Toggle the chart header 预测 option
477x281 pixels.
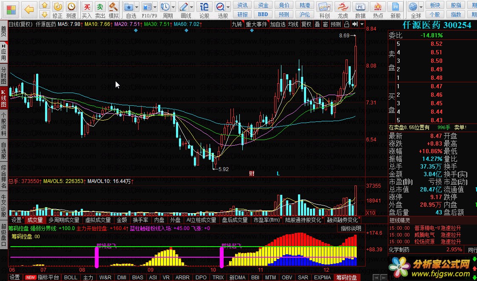(x=336, y=24)
